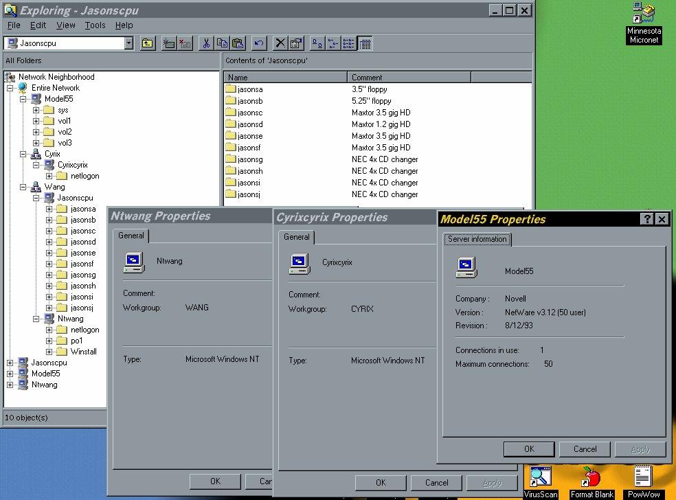Click the Undo toolbar icon
Image resolution: width=676 pixels, height=500 pixels.
pyautogui.click(x=259, y=43)
